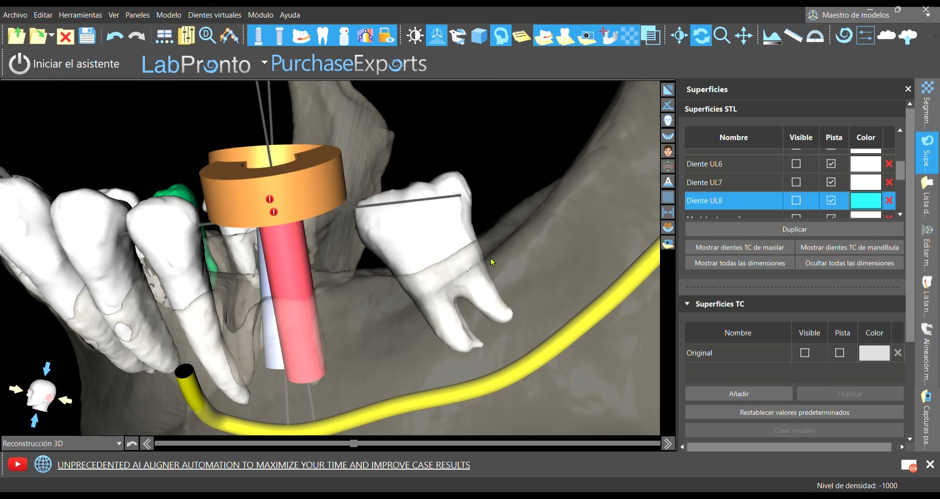Select the white tooth toolbar icon

[323, 36]
